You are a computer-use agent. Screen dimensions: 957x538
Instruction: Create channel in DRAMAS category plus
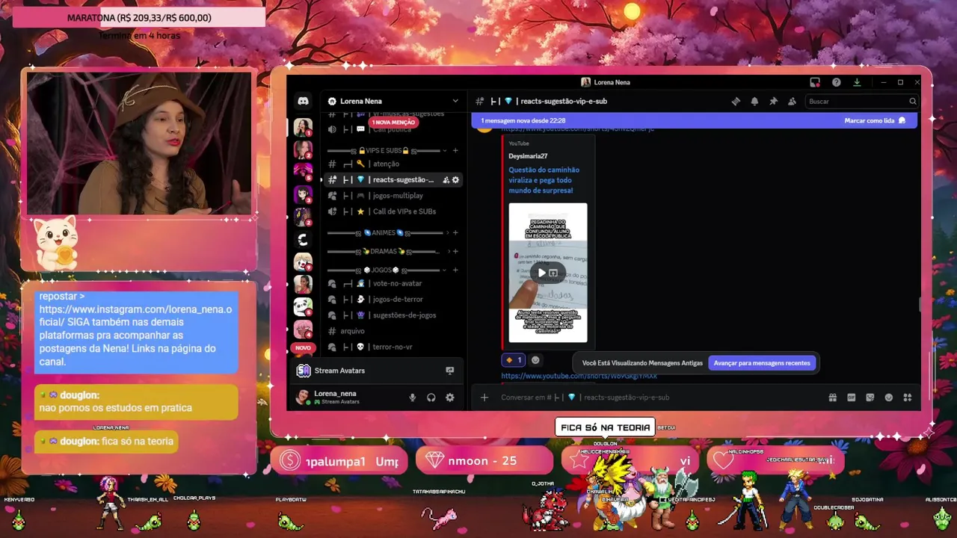point(455,251)
